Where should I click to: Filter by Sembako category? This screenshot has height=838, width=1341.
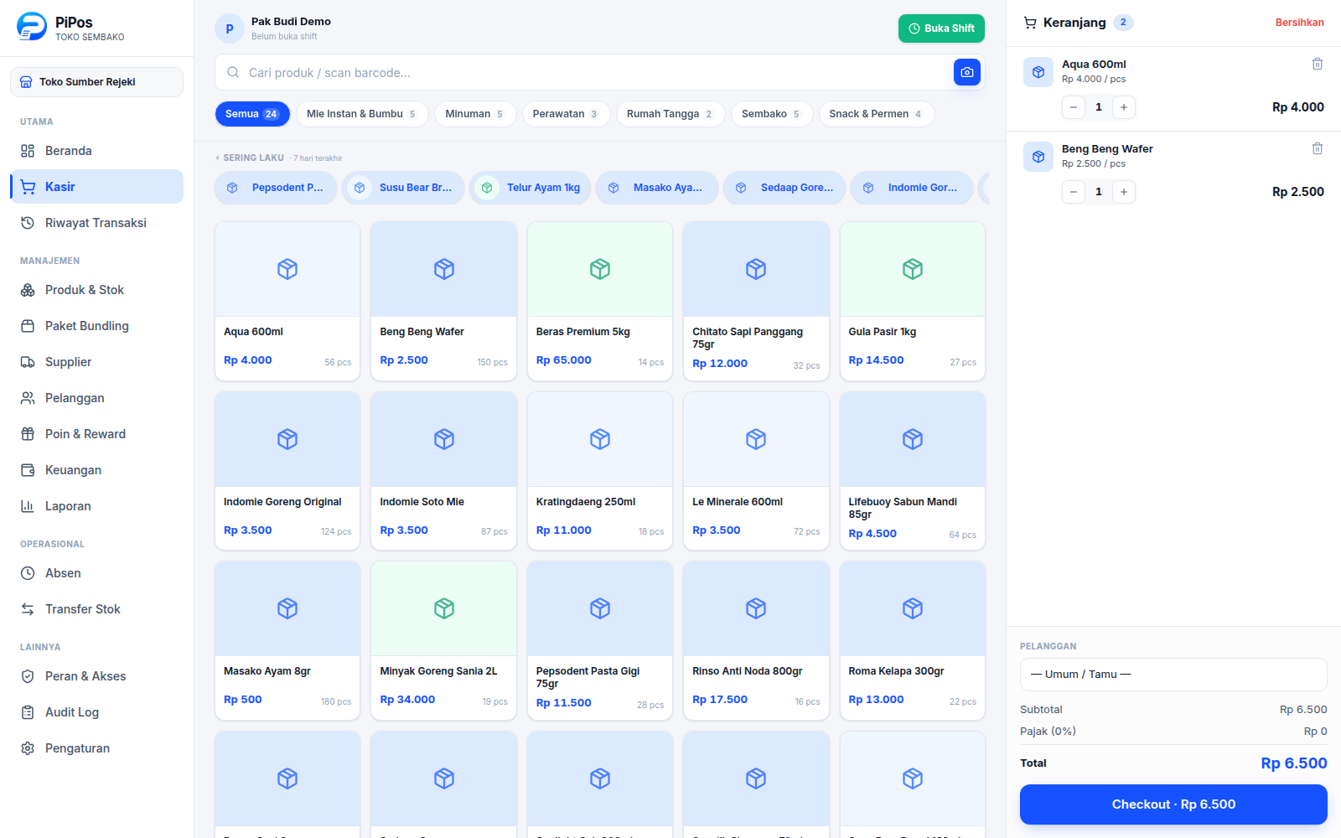(x=772, y=114)
